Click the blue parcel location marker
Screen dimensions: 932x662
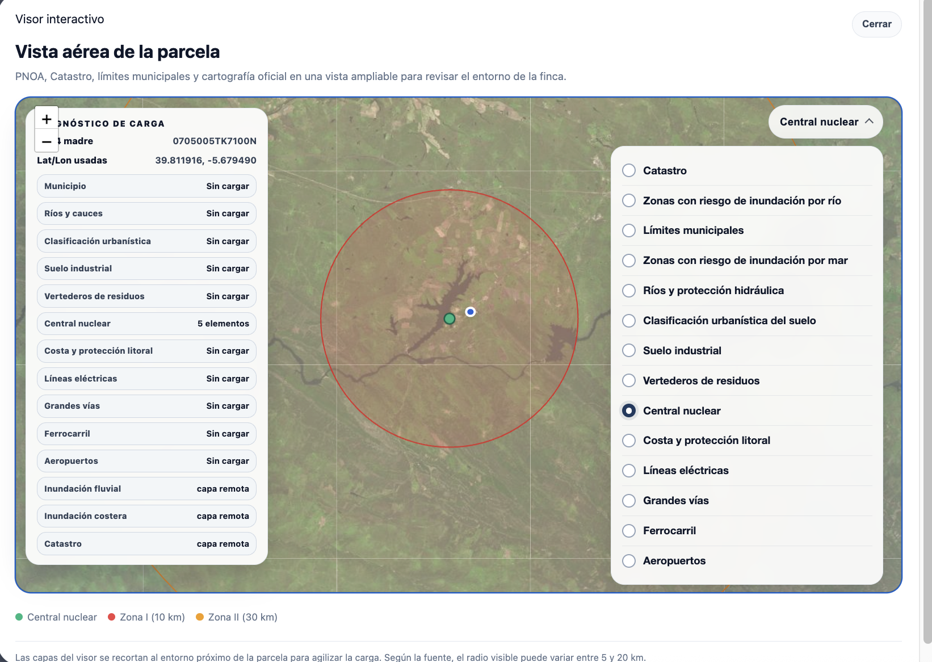click(470, 312)
